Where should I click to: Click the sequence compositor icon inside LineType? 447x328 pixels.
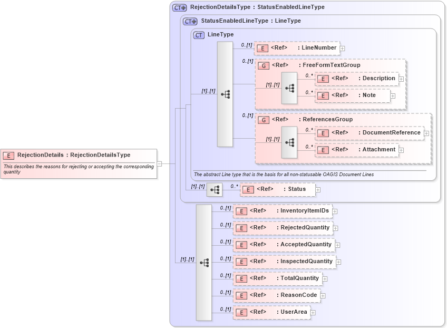(226, 93)
